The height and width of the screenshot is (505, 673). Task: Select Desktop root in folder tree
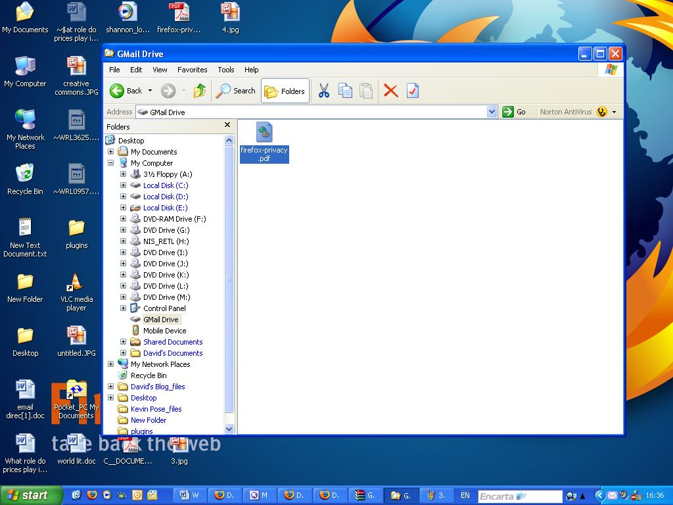pos(131,141)
